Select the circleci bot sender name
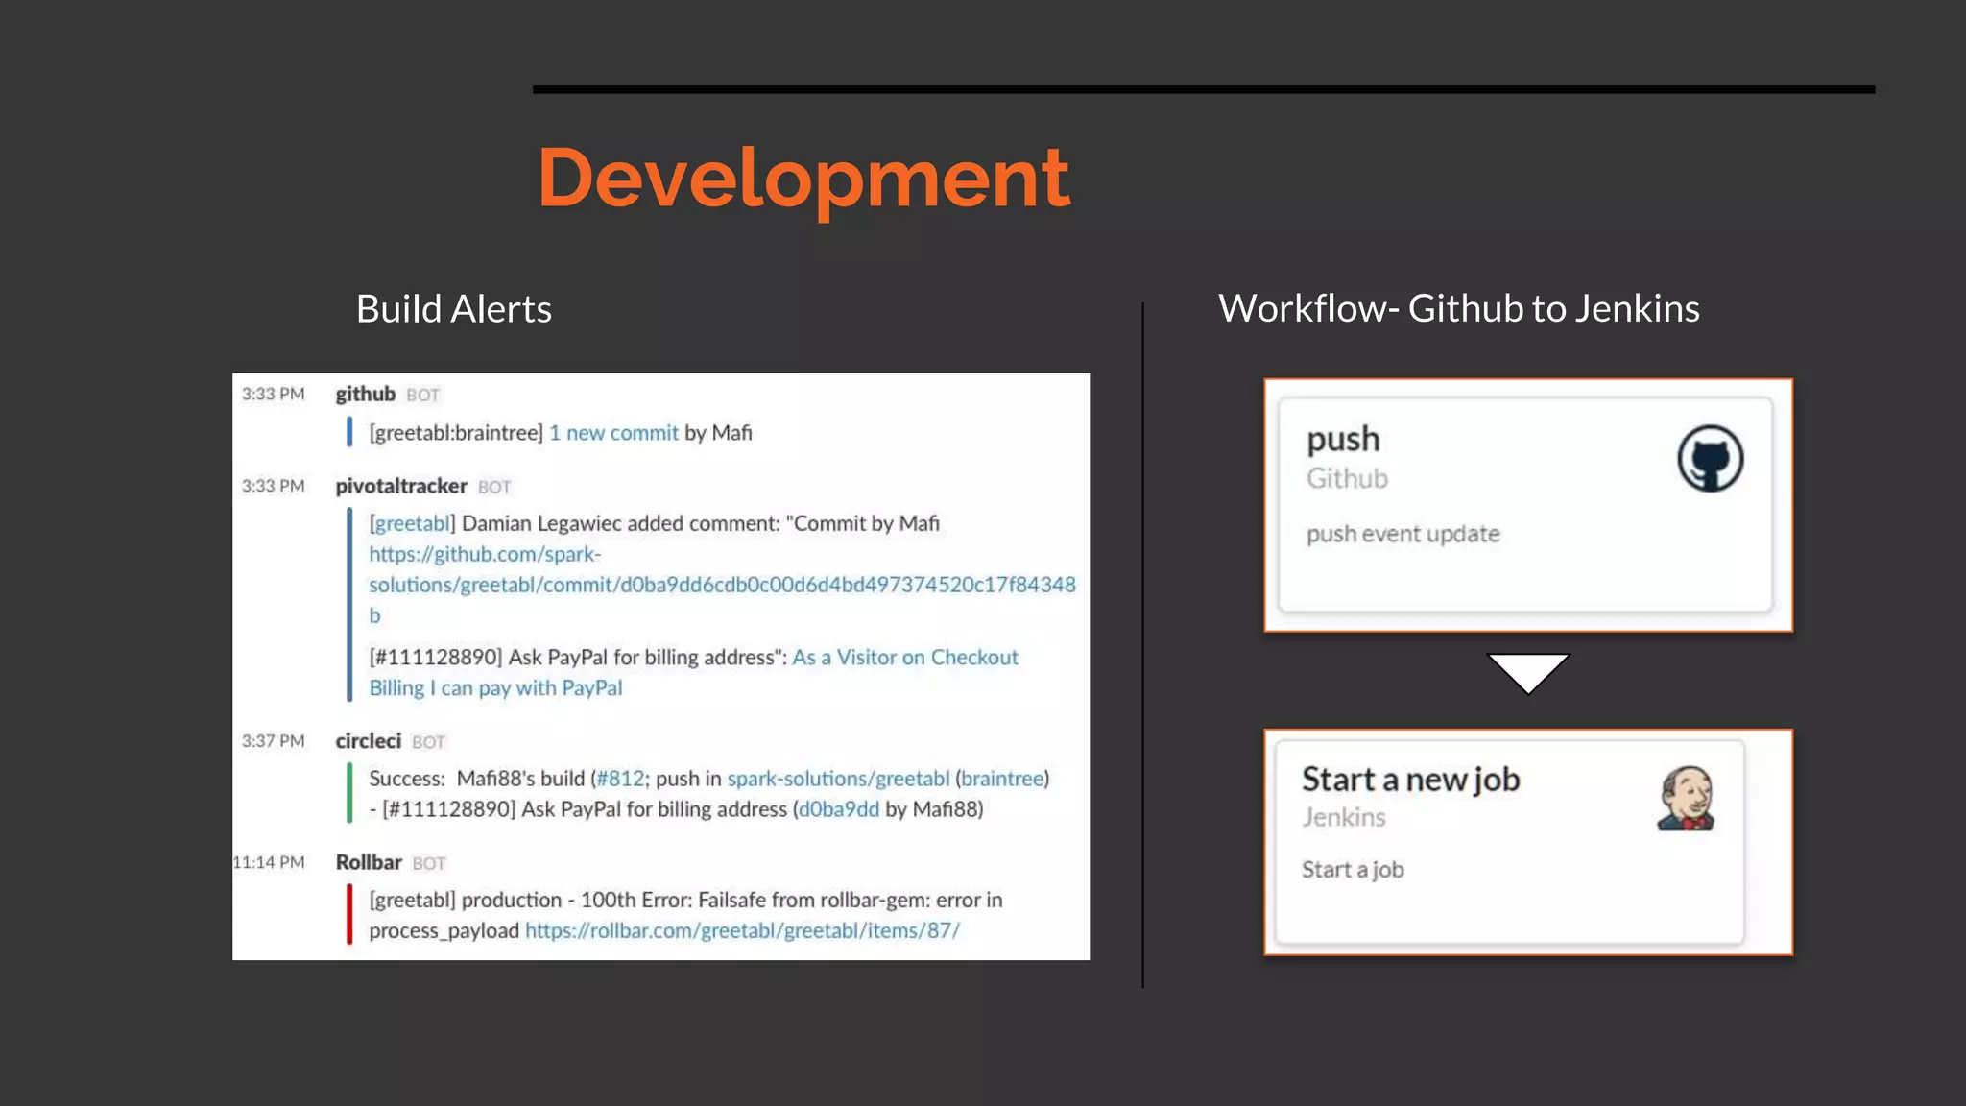 coord(368,741)
